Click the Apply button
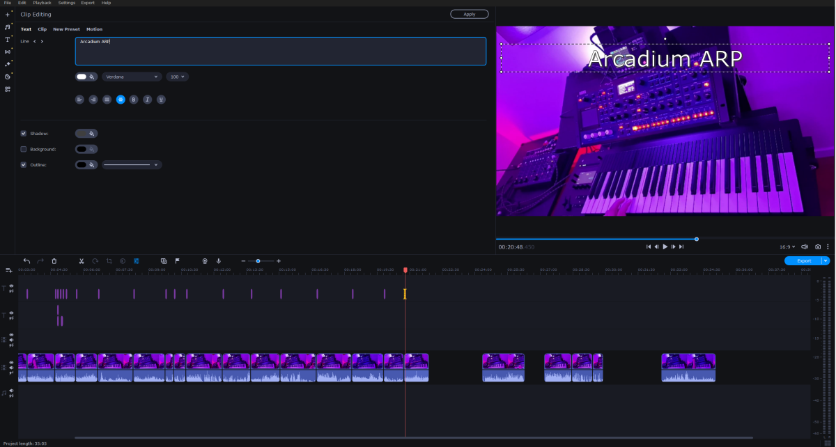This screenshot has height=447, width=836. click(x=470, y=14)
